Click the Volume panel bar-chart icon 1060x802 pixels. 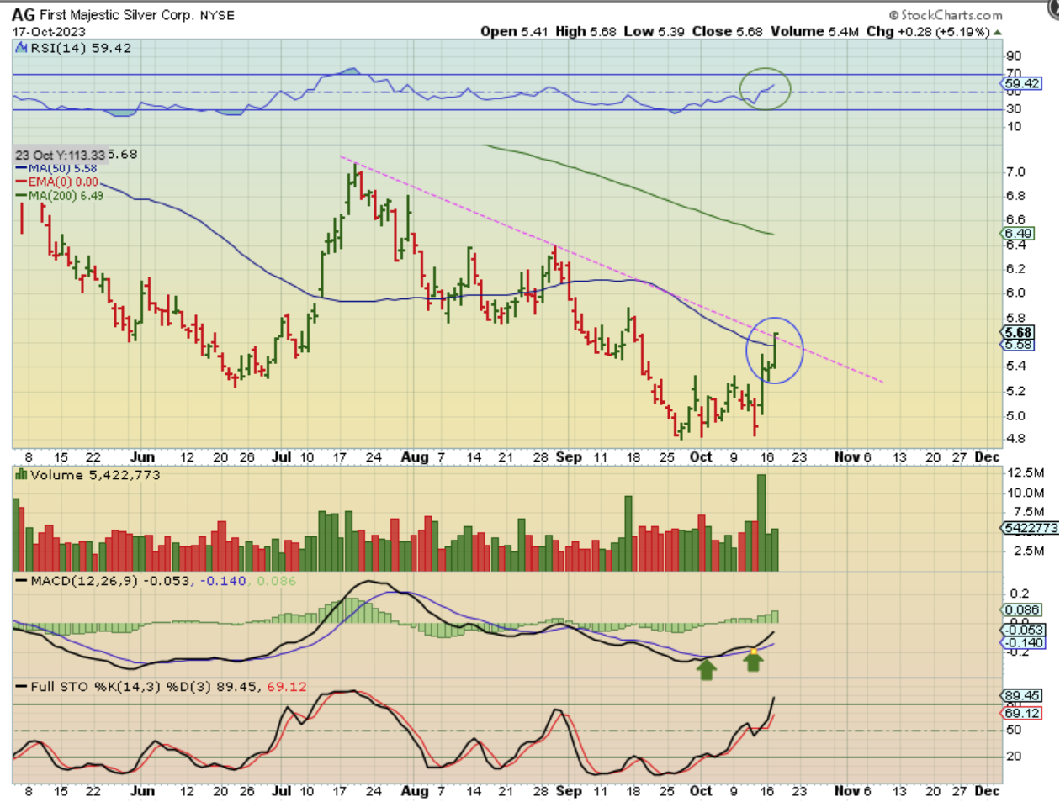point(21,475)
